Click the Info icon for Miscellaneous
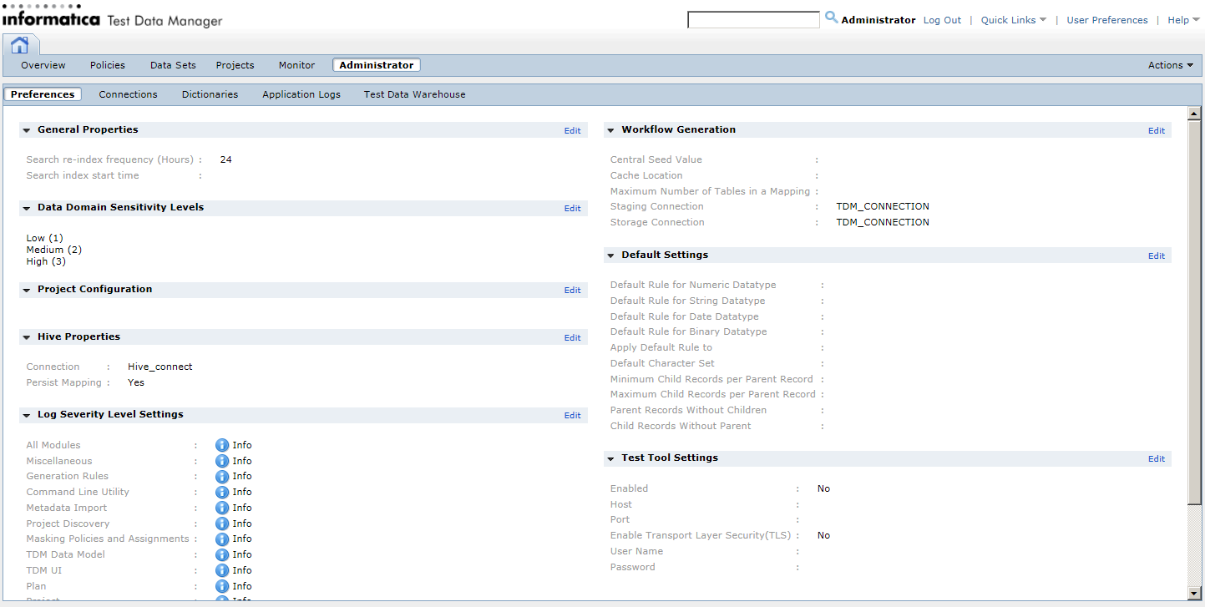 [222, 461]
